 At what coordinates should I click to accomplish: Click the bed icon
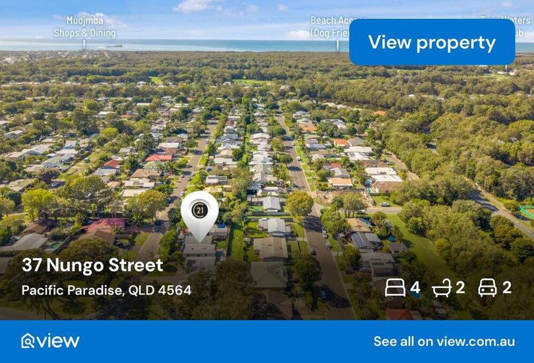(x=395, y=288)
